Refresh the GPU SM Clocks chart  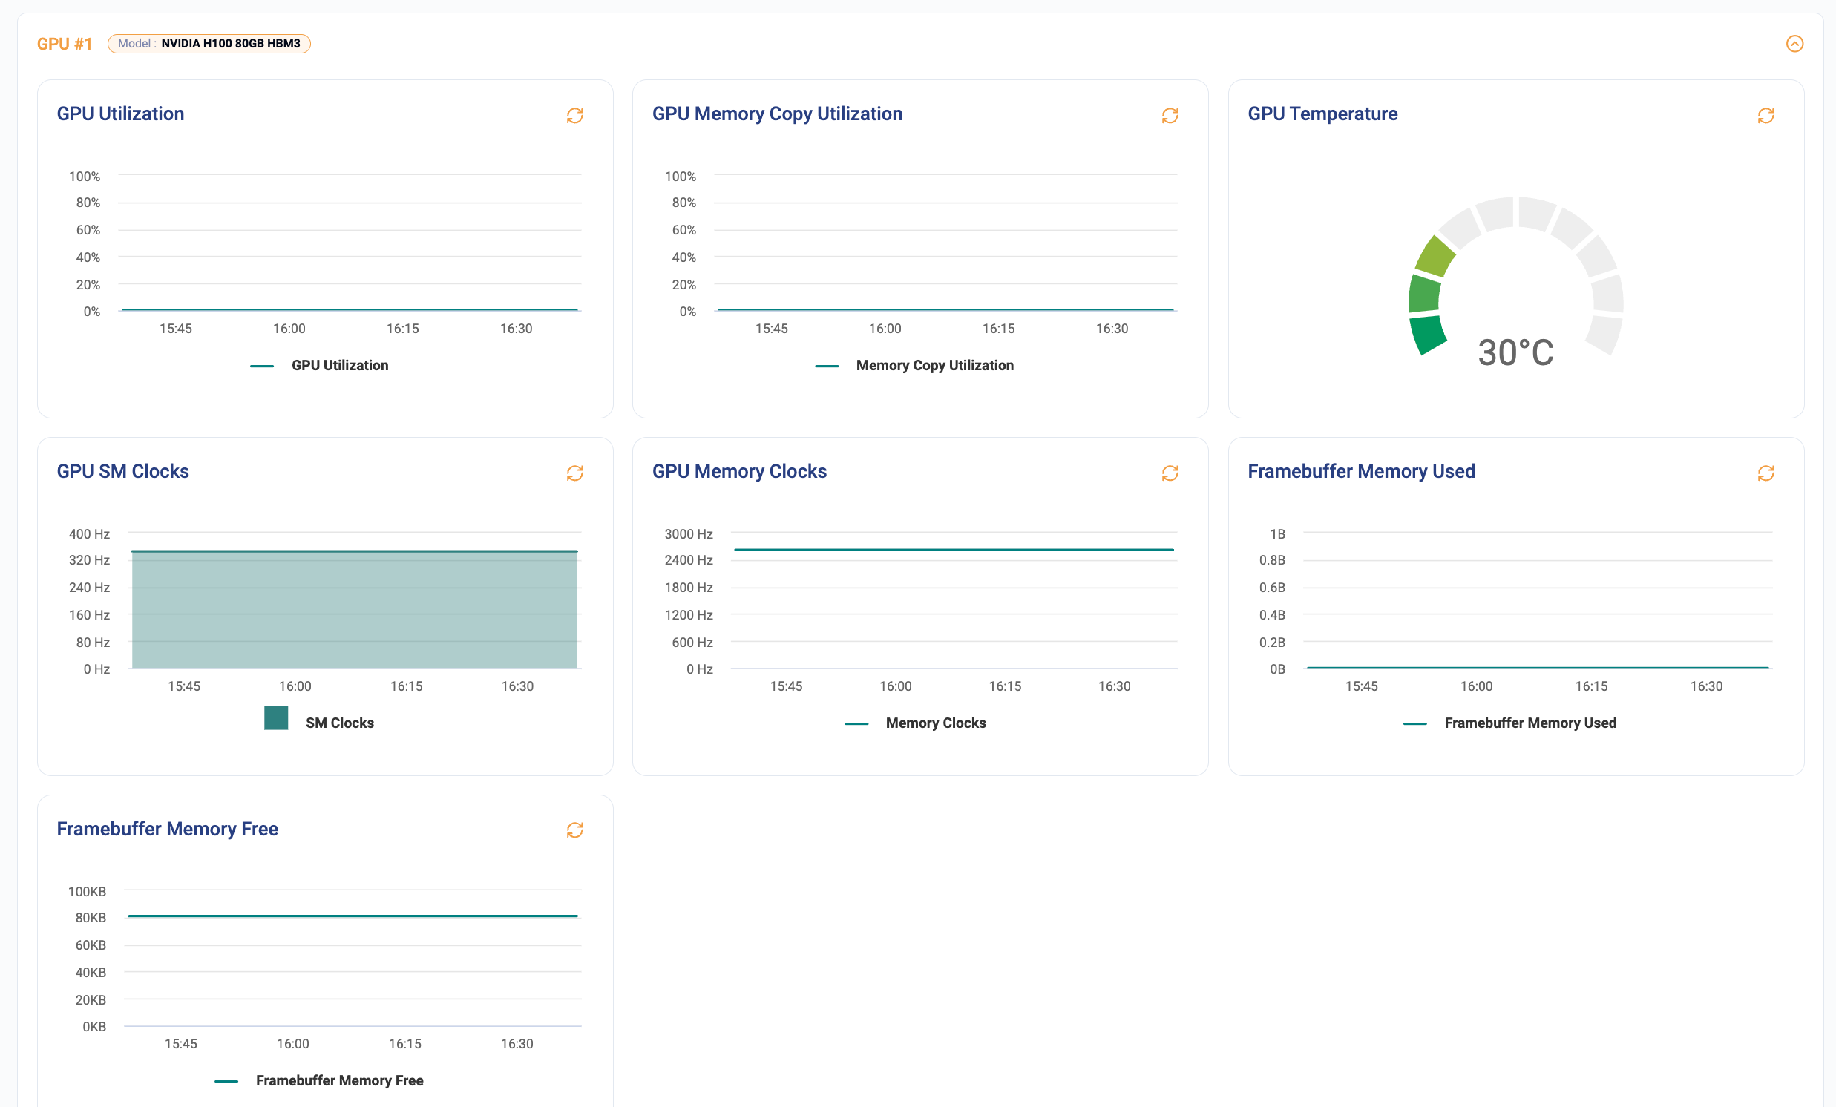(x=574, y=473)
